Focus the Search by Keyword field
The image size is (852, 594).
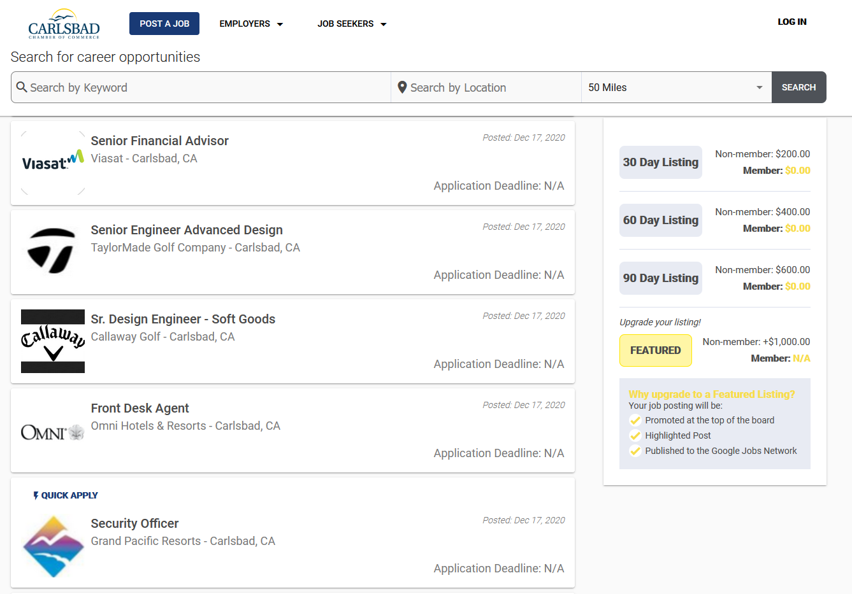pos(201,87)
